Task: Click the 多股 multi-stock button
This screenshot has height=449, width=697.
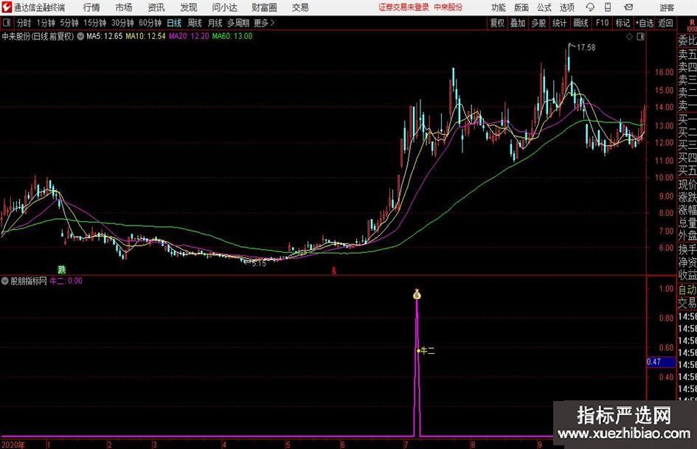Action: click(x=538, y=23)
